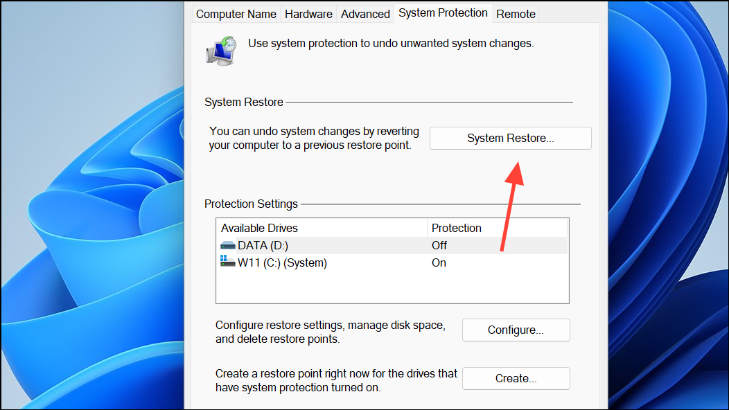This screenshot has width=729, height=410.
Task: Click the desktop wallpaper right of dialog
Action: tap(667, 204)
